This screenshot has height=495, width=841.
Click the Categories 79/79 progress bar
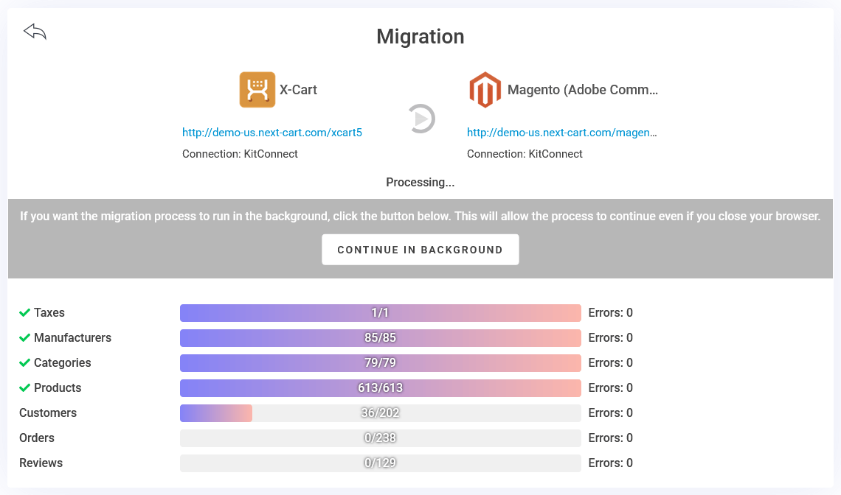pyautogui.click(x=380, y=363)
